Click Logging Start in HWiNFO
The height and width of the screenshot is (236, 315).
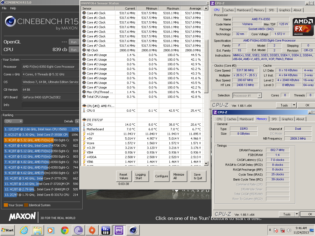[141, 176]
